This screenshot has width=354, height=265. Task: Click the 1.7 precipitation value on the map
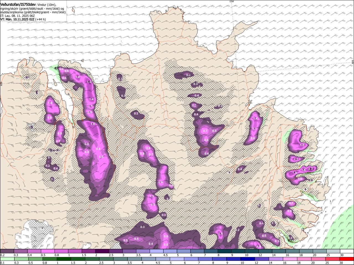(x=296, y=159)
